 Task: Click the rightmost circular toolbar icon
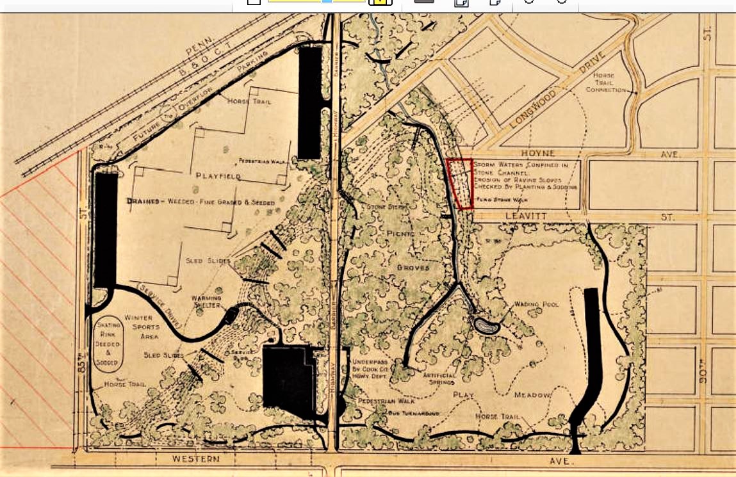point(561,1)
